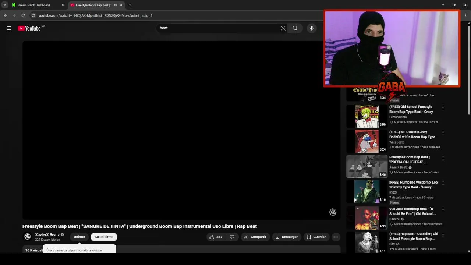Open 90s Jazz BoomBap Beat thumbnail
Viewport: 471px width, 265px height.
pos(366,218)
